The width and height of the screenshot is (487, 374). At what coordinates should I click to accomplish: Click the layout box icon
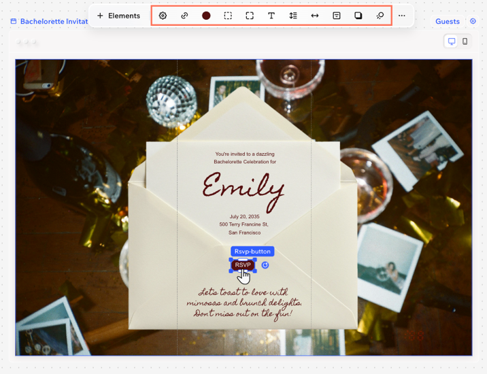pyautogui.click(x=337, y=16)
